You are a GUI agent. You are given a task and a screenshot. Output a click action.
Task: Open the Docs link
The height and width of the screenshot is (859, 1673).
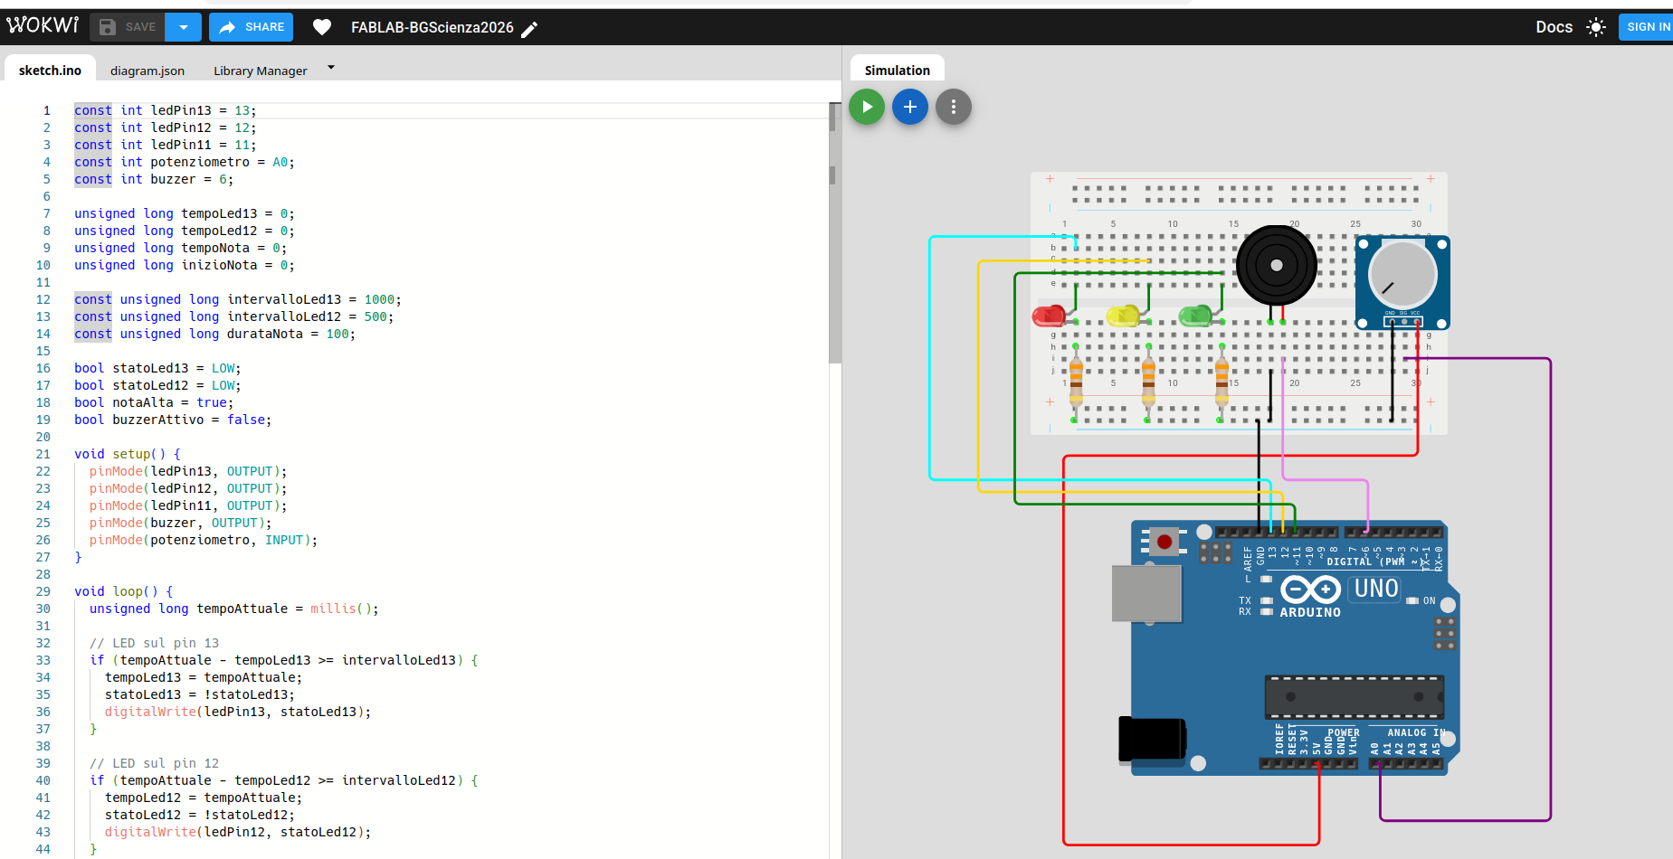(1554, 27)
